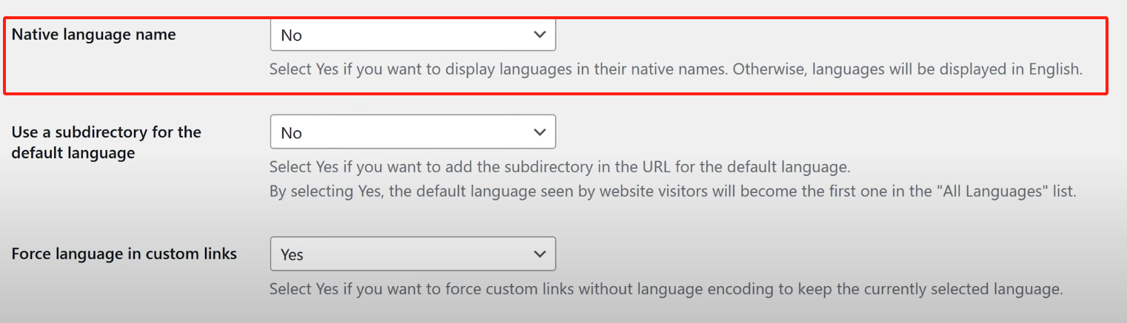Click the "Native language name" label
Image resolution: width=1127 pixels, height=323 pixels.
click(x=94, y=34)
